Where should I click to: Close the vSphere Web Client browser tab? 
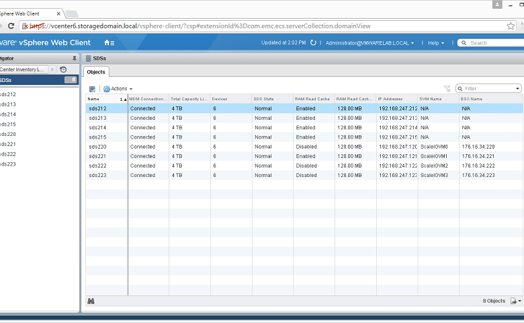click(x=58, y=13)
